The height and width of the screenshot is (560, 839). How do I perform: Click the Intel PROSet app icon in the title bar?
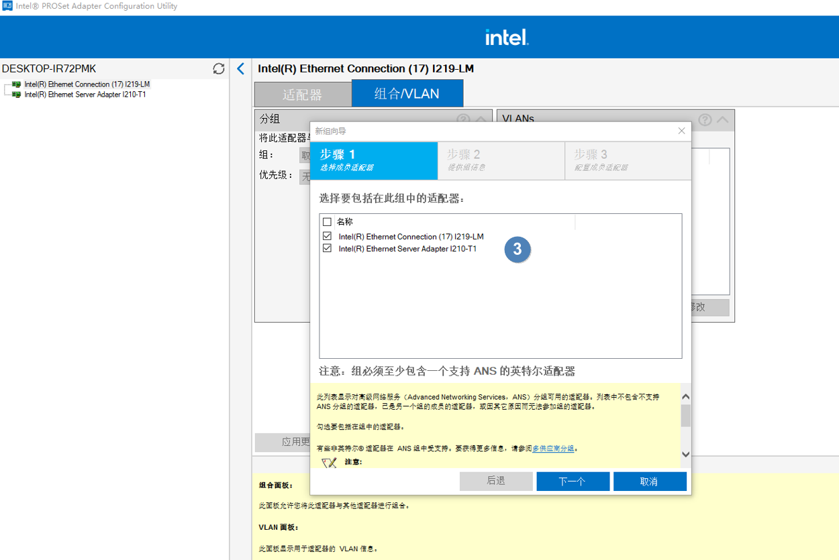[x=7, y=6]
